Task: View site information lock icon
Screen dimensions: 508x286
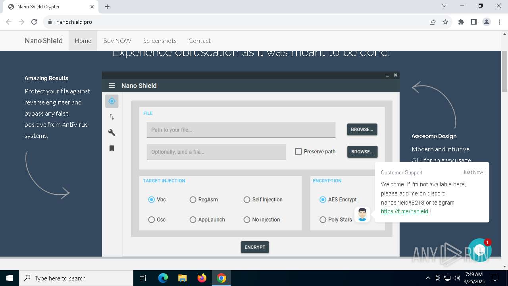Action: coord(50,22)
